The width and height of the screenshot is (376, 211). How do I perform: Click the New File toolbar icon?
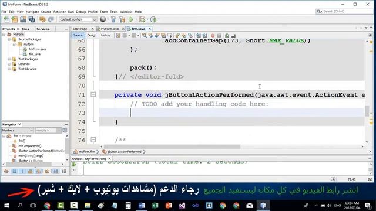(x=6, y=19)
